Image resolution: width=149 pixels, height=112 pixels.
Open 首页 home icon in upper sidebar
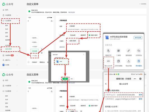4,10
